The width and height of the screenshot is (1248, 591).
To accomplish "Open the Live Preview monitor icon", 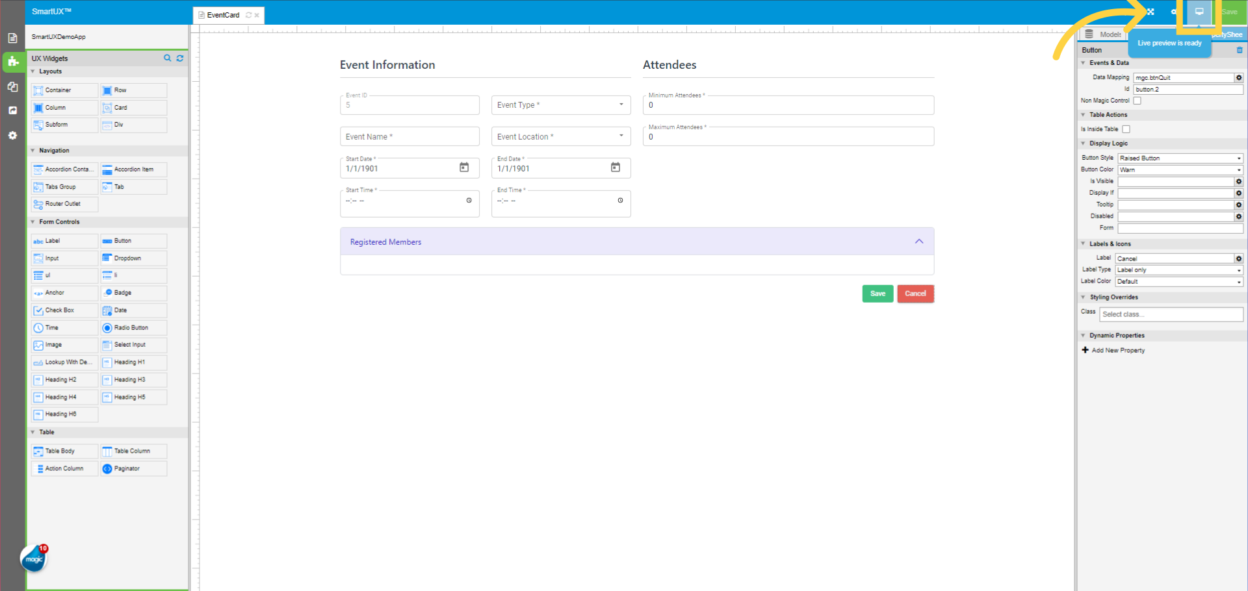I will pos(1199,12).
